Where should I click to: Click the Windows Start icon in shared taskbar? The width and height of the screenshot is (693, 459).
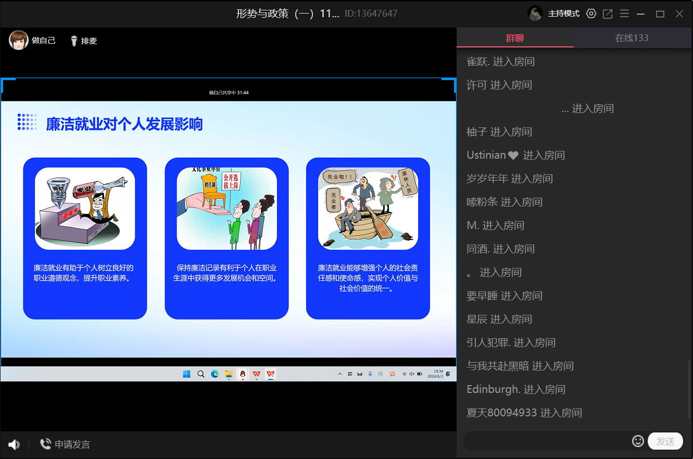[186, 374]
